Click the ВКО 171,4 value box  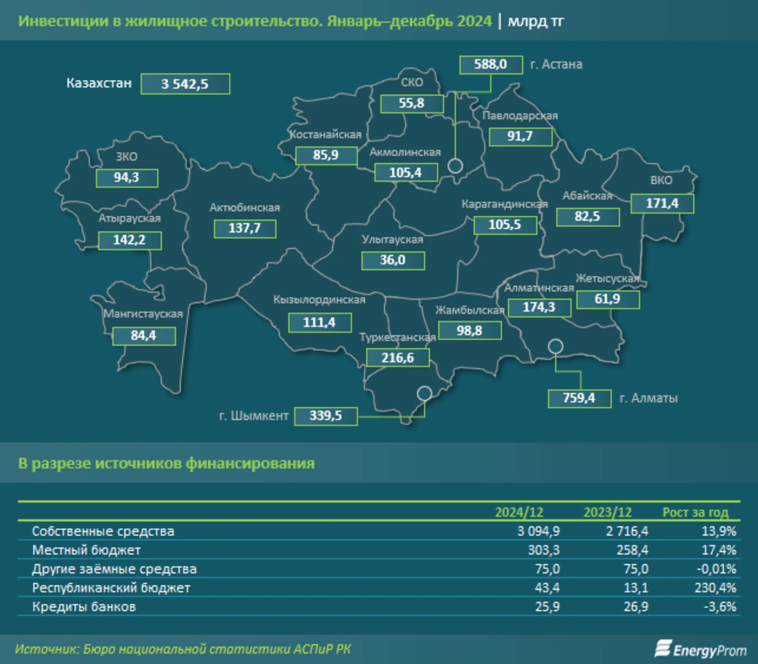pyautogui.click(x=662, y=203)
